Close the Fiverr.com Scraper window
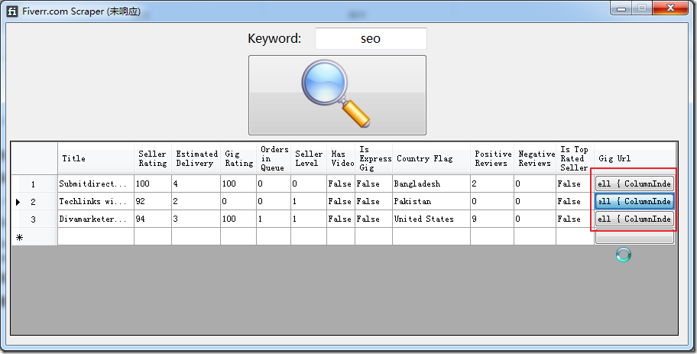The height and width of the screenshot is (354, 697). coord(671,8)
